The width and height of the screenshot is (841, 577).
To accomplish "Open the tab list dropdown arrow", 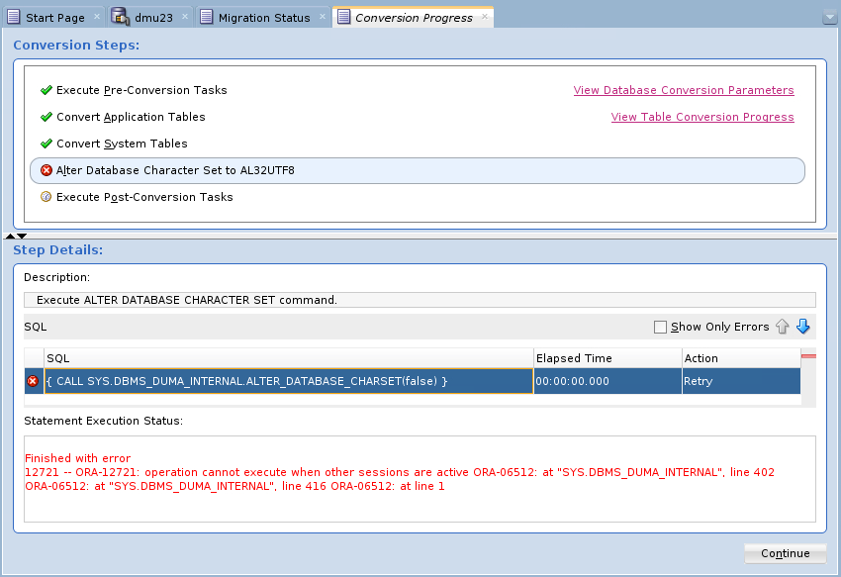I will coord(829,17).
